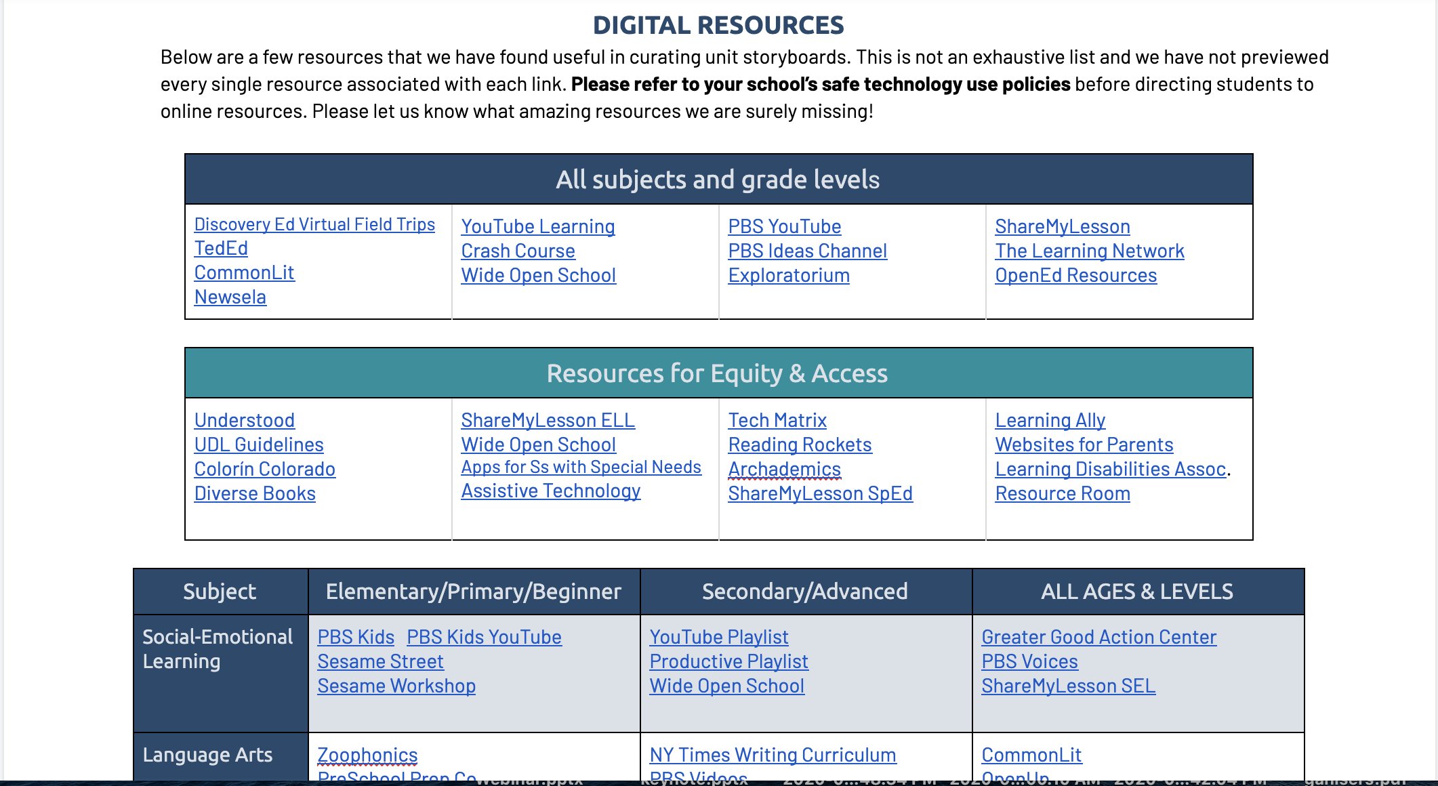
Task: Click Apps for Ss with Special Needs
Action: (x=581, y=467)
